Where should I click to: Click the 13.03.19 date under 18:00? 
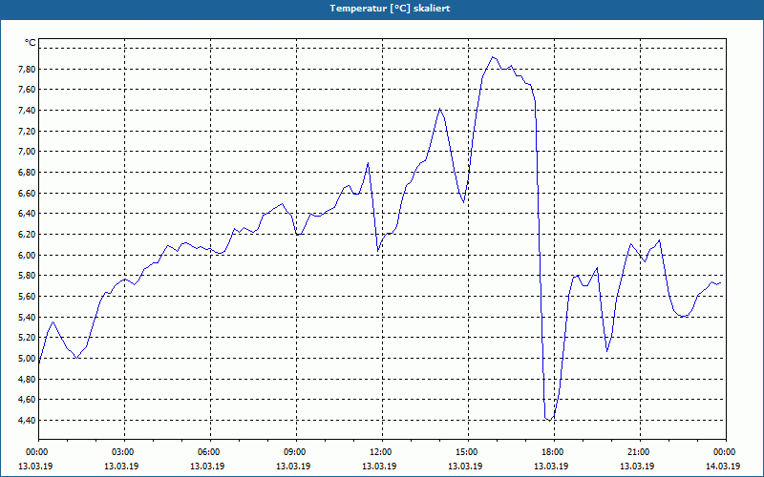(x=551, y=466)
